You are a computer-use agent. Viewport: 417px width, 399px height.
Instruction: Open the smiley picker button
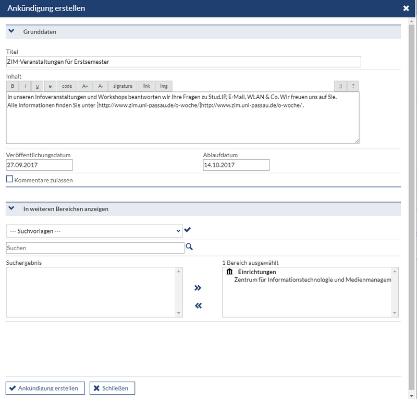coord(340,86)
